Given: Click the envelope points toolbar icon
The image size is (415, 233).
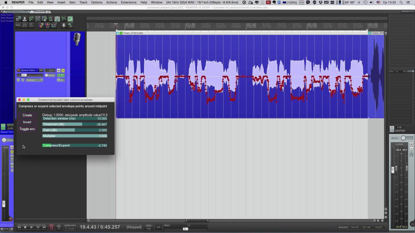Looking at the screenshot, I should [x=57, y=18].
